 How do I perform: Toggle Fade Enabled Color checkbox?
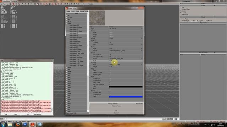tap(110, 79)
